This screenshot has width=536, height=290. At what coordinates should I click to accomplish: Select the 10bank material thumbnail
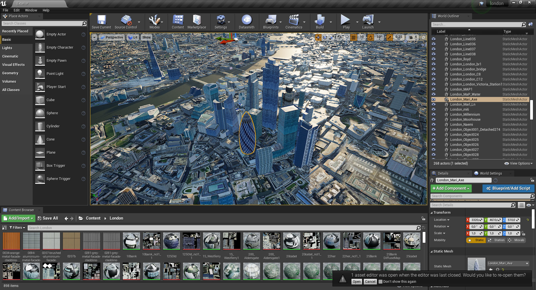tap(131, 241)
